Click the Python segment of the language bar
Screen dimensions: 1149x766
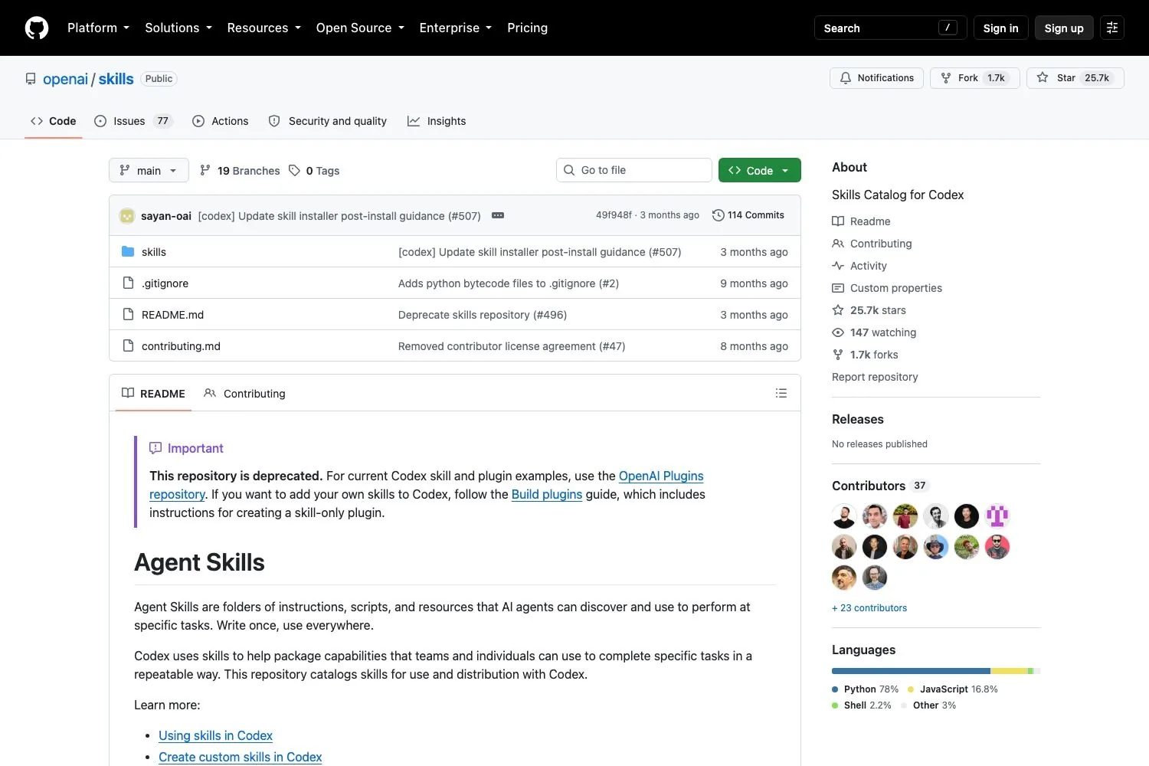pyautogui.click(x=911, y=671)
